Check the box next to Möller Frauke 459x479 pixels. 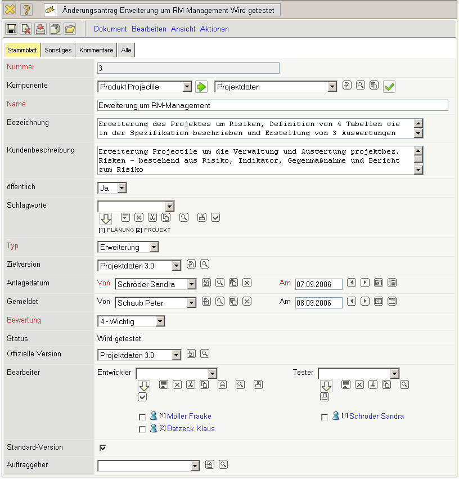142,417
